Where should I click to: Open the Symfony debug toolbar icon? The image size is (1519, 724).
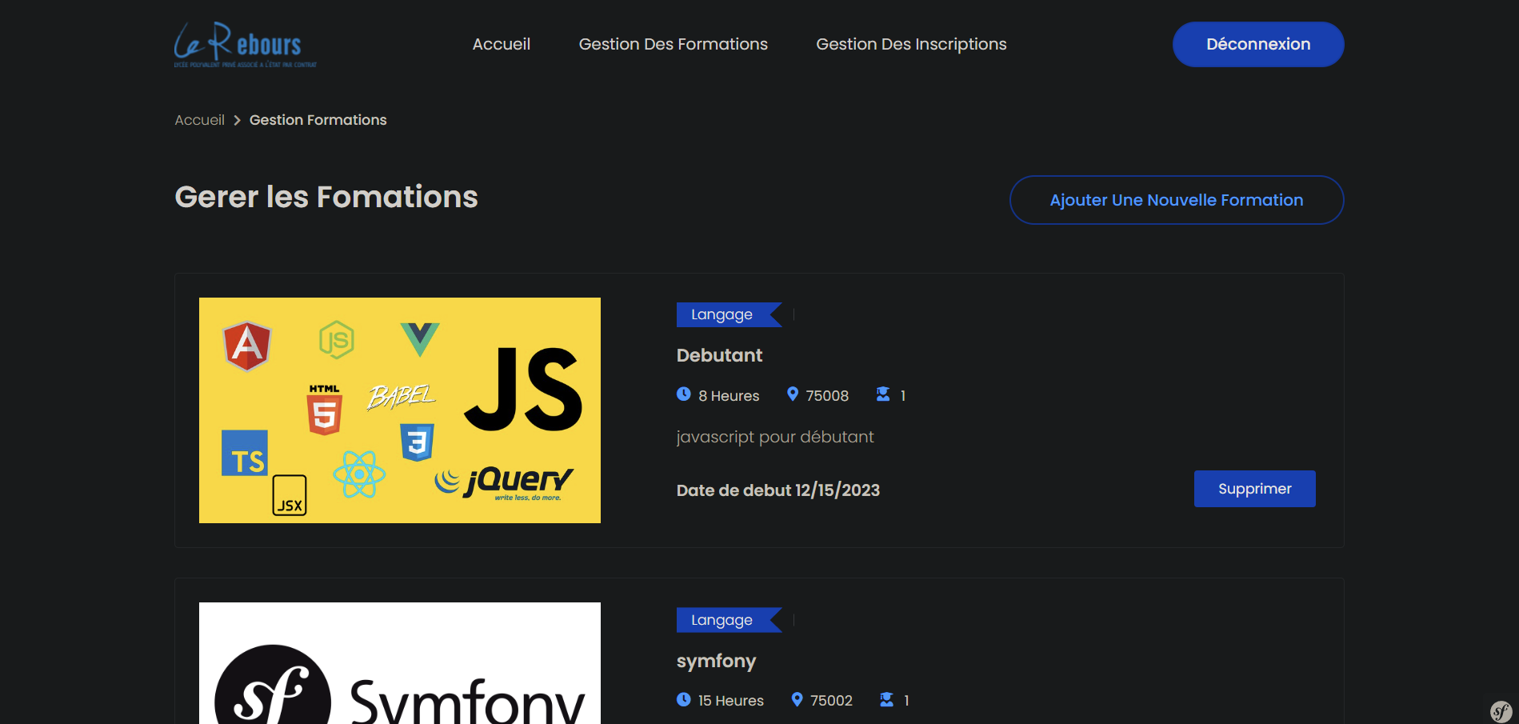1501,711
